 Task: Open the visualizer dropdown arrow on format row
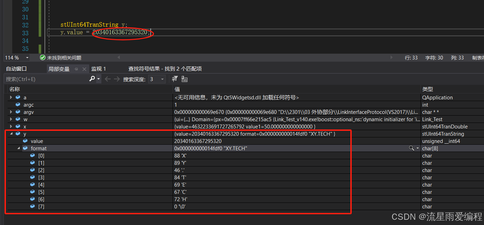click(x=418, y=148)
